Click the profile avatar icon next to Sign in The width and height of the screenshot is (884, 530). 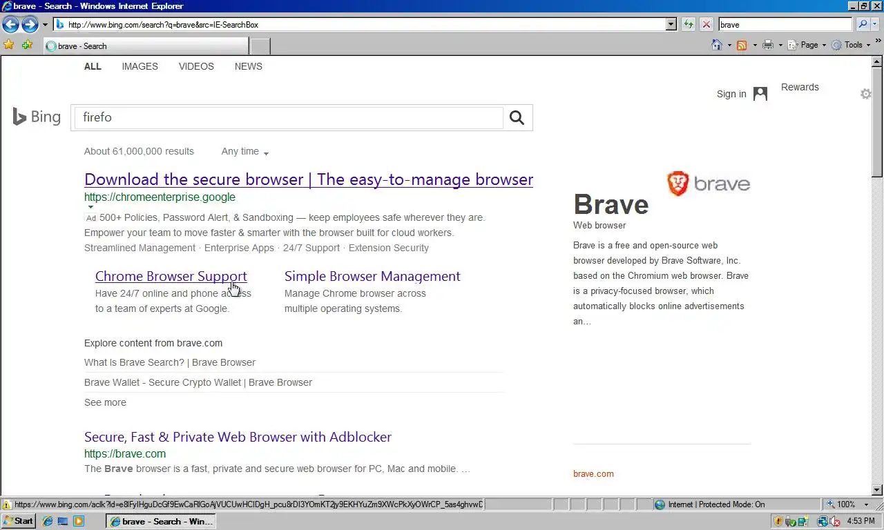[760, 94]
